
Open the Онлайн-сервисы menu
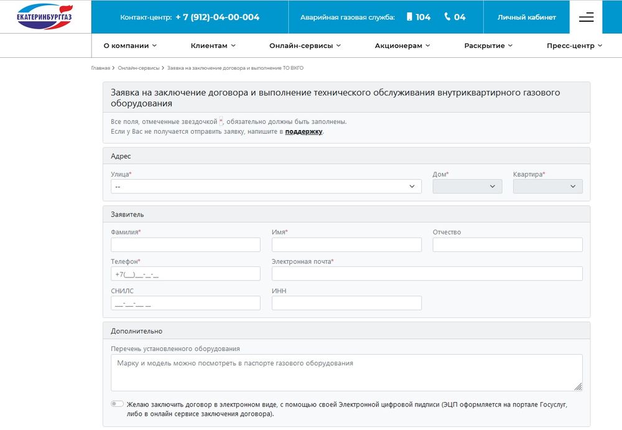(305, 45)
